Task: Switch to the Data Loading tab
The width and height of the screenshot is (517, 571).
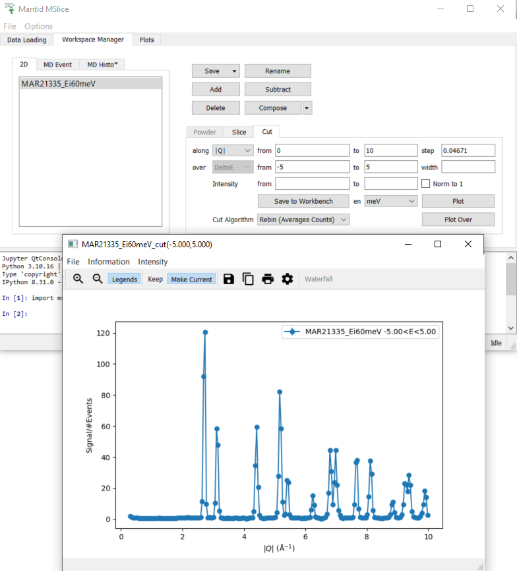Action: tap(27, 40)
